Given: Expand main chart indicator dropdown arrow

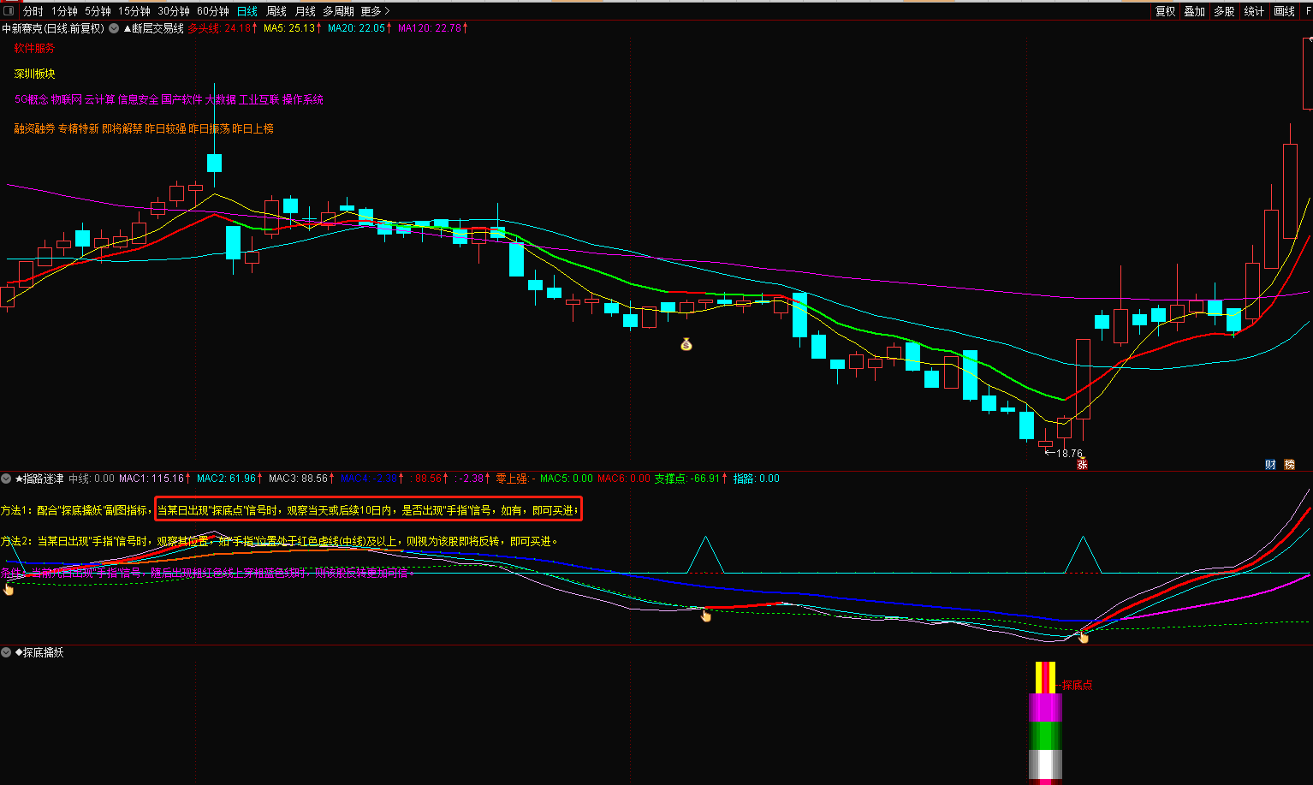Looking at the screenshot, I should click(114, 28).
